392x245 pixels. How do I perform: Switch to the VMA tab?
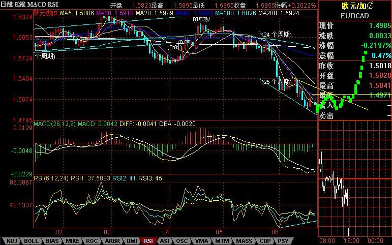[x=201, y=241]
